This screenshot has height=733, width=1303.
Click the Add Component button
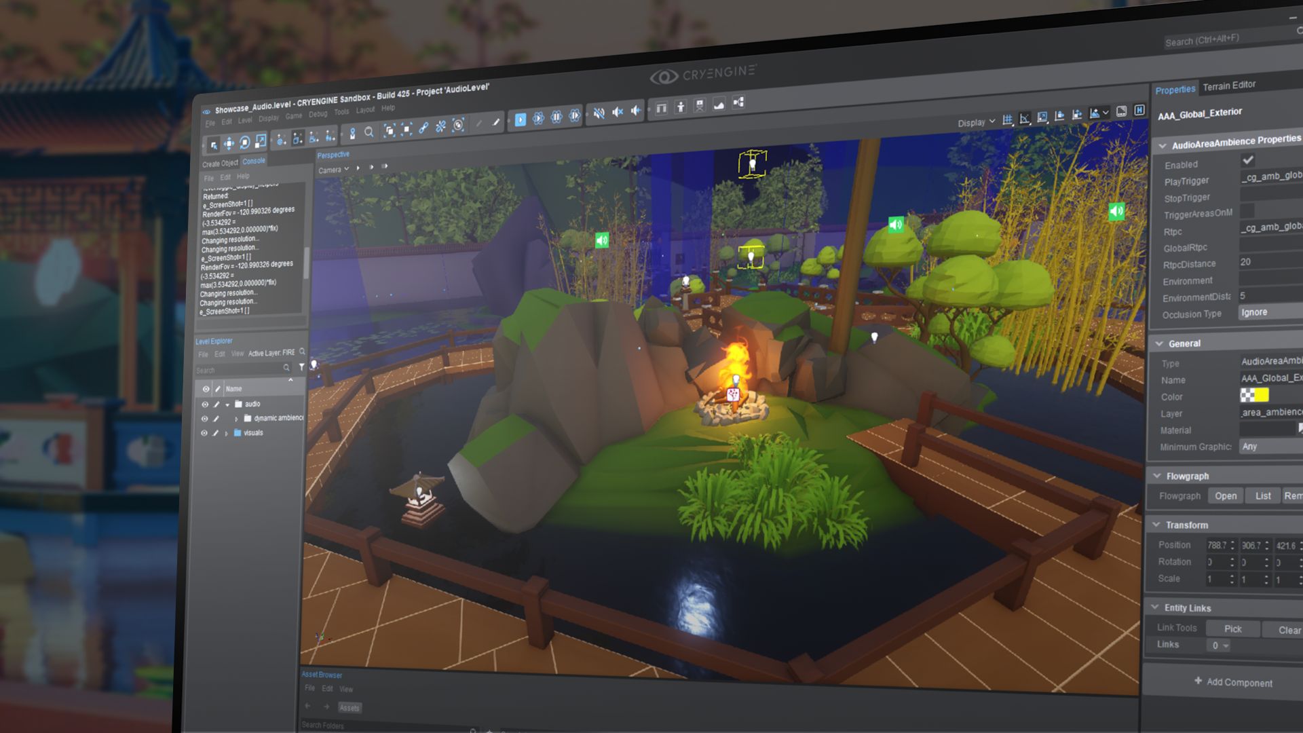pyautogui.click(x=1233, y=681)
